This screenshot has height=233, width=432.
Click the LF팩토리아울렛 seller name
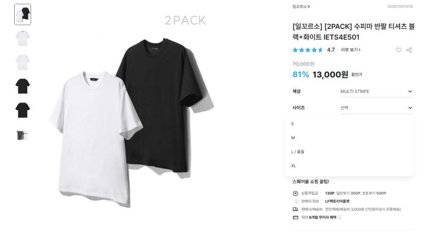coord(337,202)
